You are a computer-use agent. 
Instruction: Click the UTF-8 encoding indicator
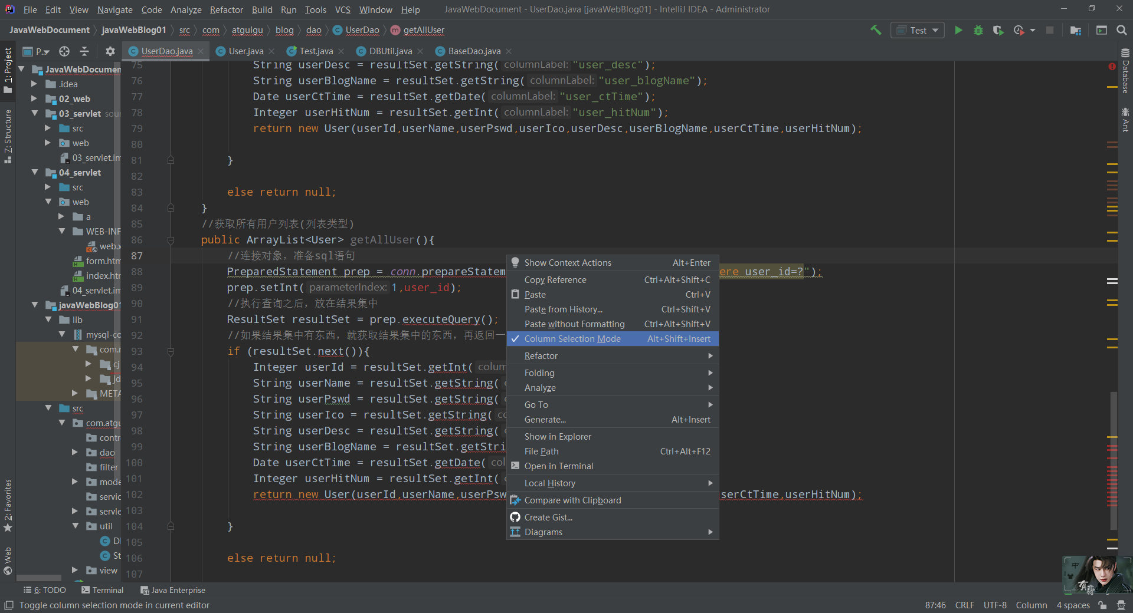pos(995,605)
